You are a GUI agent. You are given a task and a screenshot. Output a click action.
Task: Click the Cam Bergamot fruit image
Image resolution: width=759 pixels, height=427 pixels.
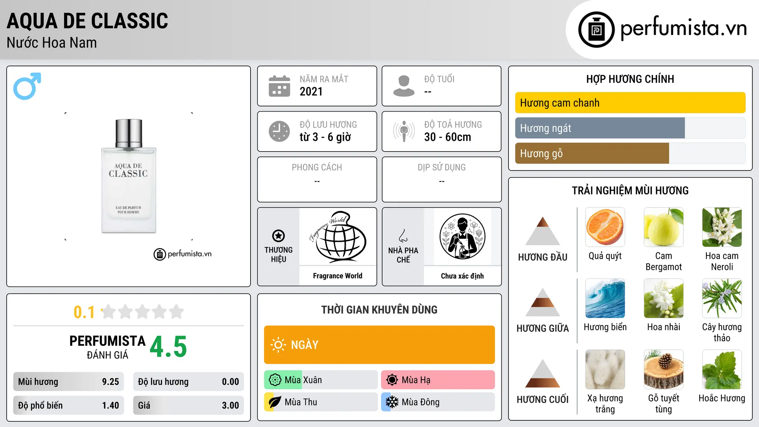coord(663,227)
